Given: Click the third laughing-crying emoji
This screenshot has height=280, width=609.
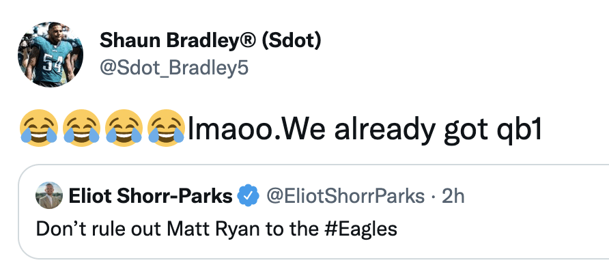Looking at the screenshot, I should tap(124, 128).
